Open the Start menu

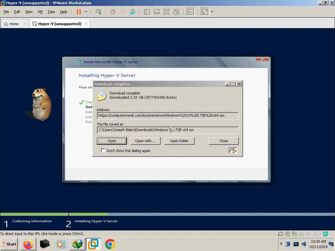click(9, 244)
